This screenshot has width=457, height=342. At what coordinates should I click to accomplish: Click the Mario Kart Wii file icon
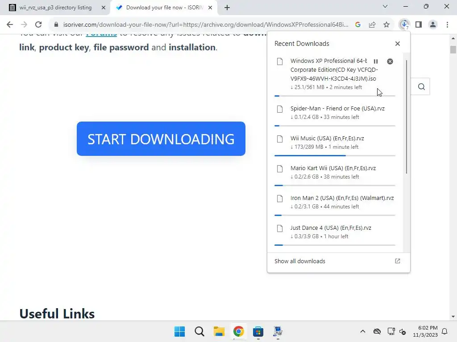[280, 169]
